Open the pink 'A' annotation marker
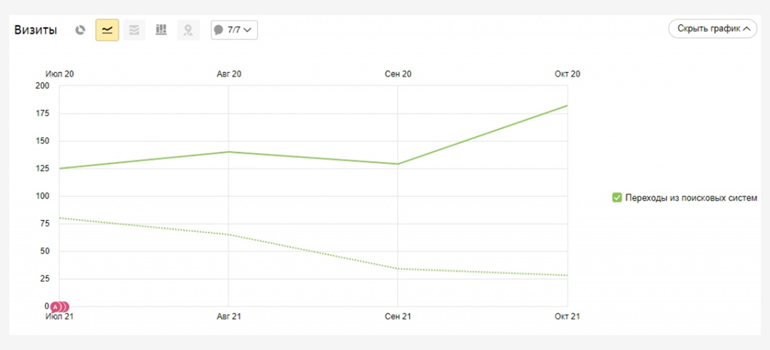Viewport: 770px width, 350px height. point(56,307)
